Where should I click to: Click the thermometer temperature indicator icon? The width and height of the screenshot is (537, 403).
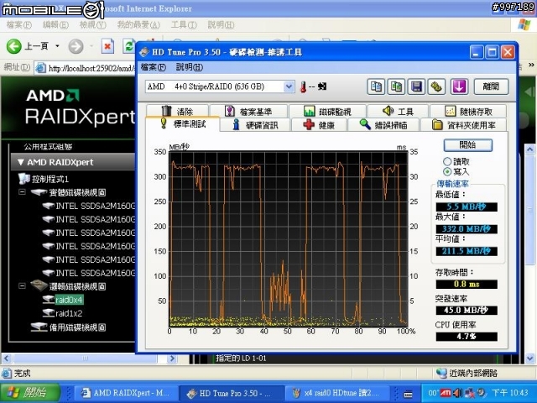(303, 86)
